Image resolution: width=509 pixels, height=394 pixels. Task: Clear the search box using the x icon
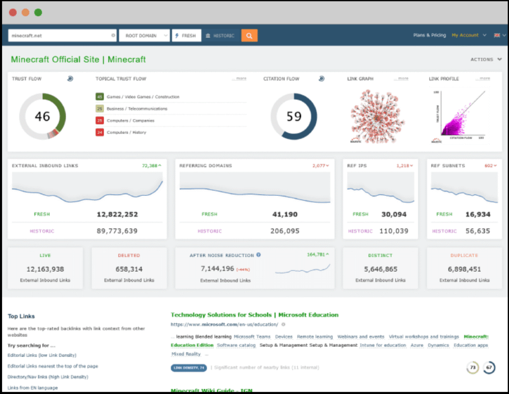(113, 35)
